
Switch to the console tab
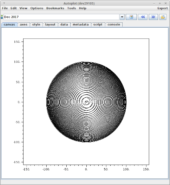point(114,25)
